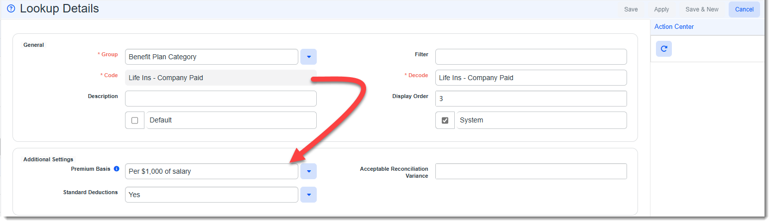Click the Action Center refresh icon

click(x=663, y=49)
